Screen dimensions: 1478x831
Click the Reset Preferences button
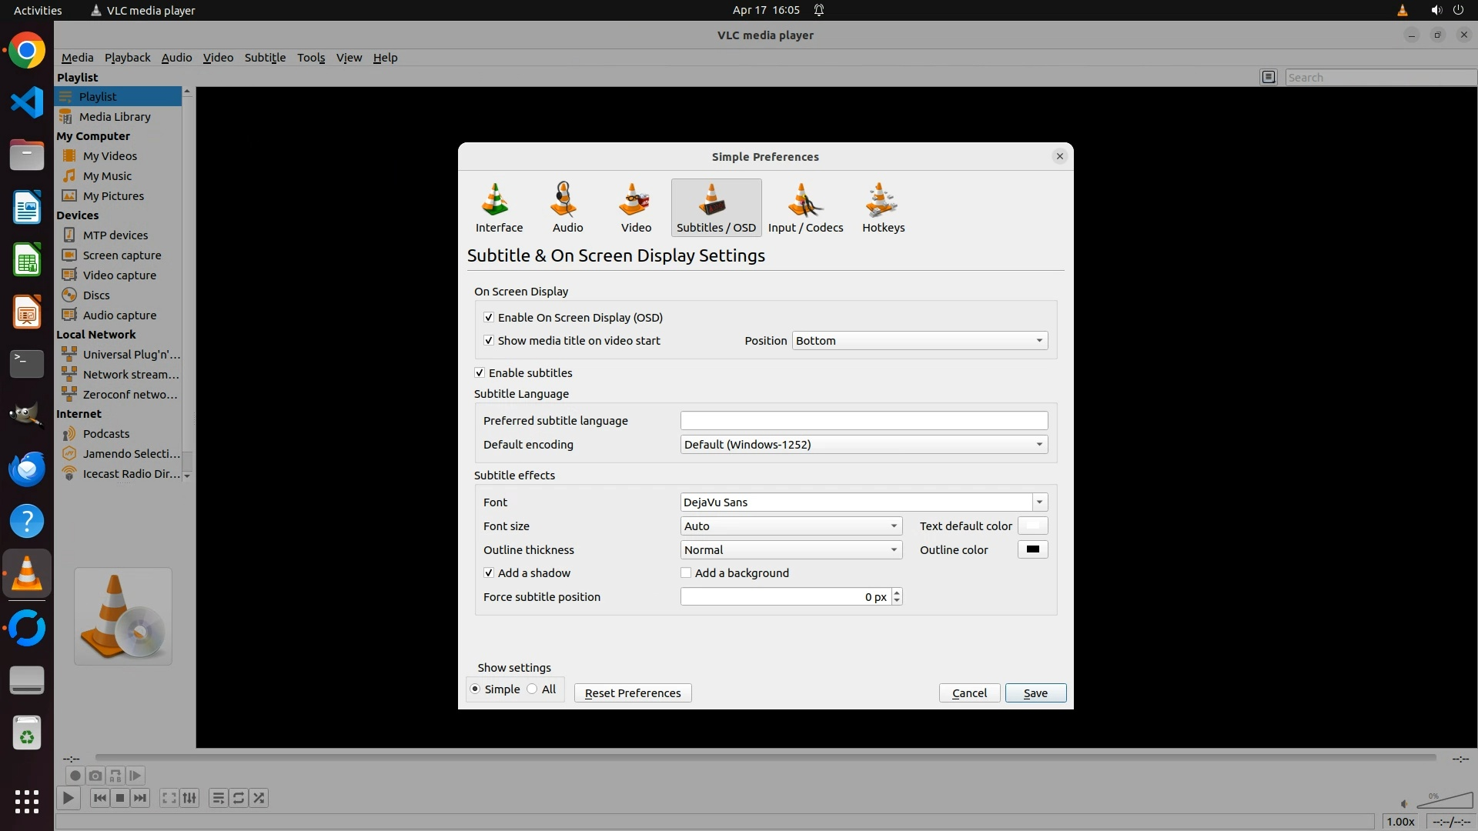(633, 692)
